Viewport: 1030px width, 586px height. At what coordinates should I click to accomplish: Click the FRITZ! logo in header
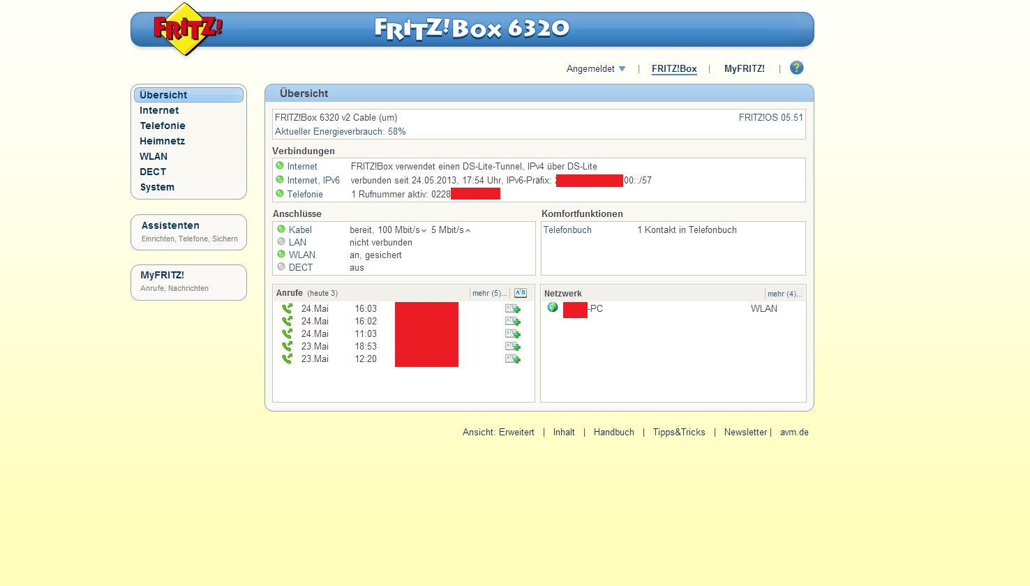[187, 29]
